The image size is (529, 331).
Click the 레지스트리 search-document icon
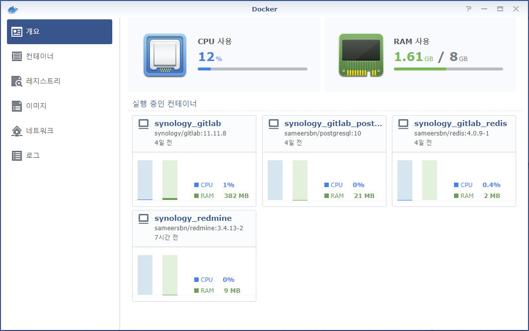[17, 81]
